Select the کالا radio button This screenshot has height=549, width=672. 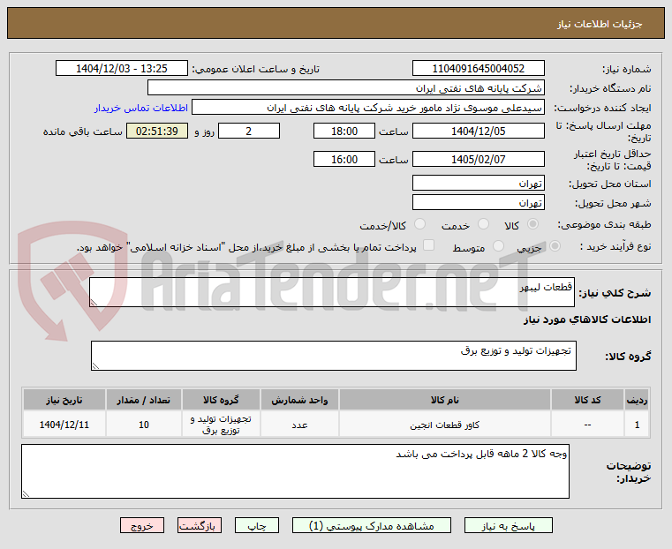(533, 224)
